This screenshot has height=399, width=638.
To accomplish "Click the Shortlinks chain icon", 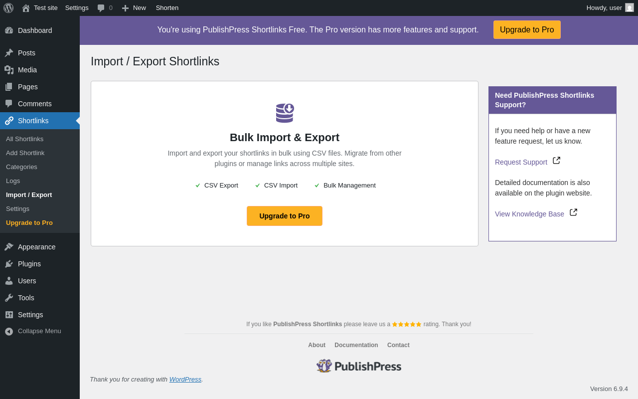I will coord(9,121).
